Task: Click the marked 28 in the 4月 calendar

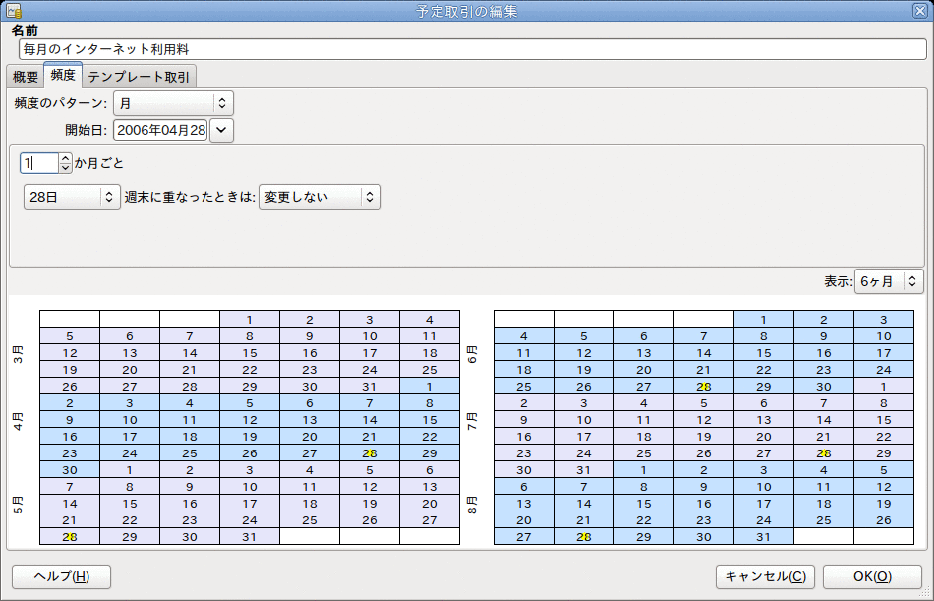Action: [x=370, y=453]
